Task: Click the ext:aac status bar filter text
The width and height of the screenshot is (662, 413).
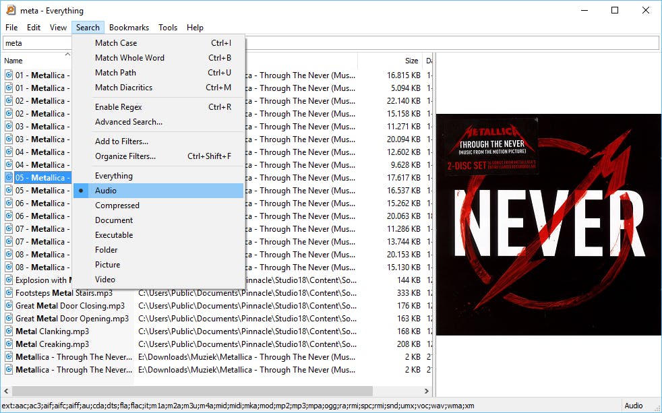Action: click(238, 406)
